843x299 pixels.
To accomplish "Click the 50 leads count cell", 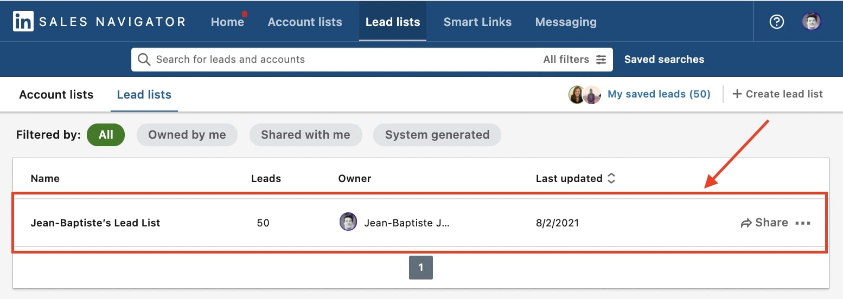I will [263, 223].
